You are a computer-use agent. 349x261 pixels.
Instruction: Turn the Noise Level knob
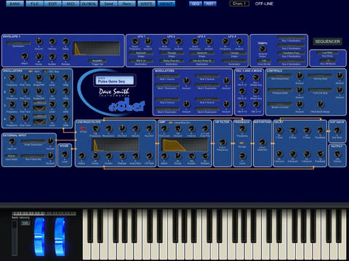point(65,154)
